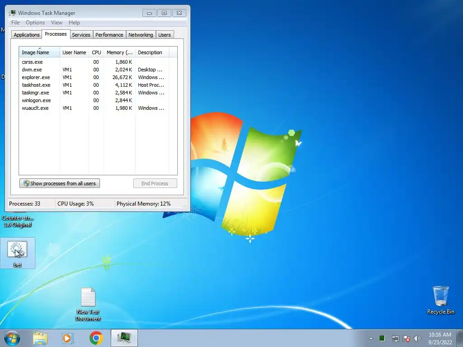Open the network tray icon
The width and height of the screenshot is (463, 347).
(x=395, y=338)
